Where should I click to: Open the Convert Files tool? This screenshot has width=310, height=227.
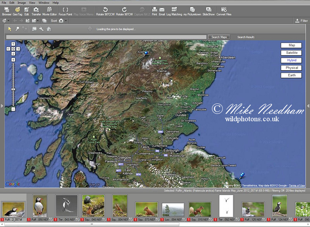224,11
